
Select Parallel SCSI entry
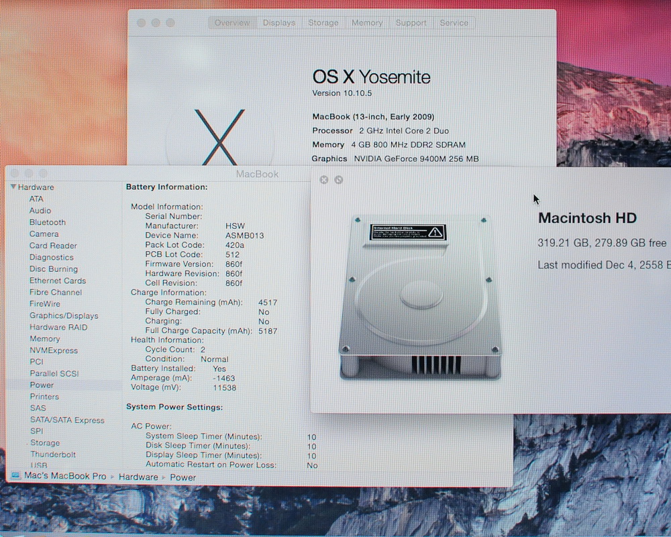[x=54, y=373]
